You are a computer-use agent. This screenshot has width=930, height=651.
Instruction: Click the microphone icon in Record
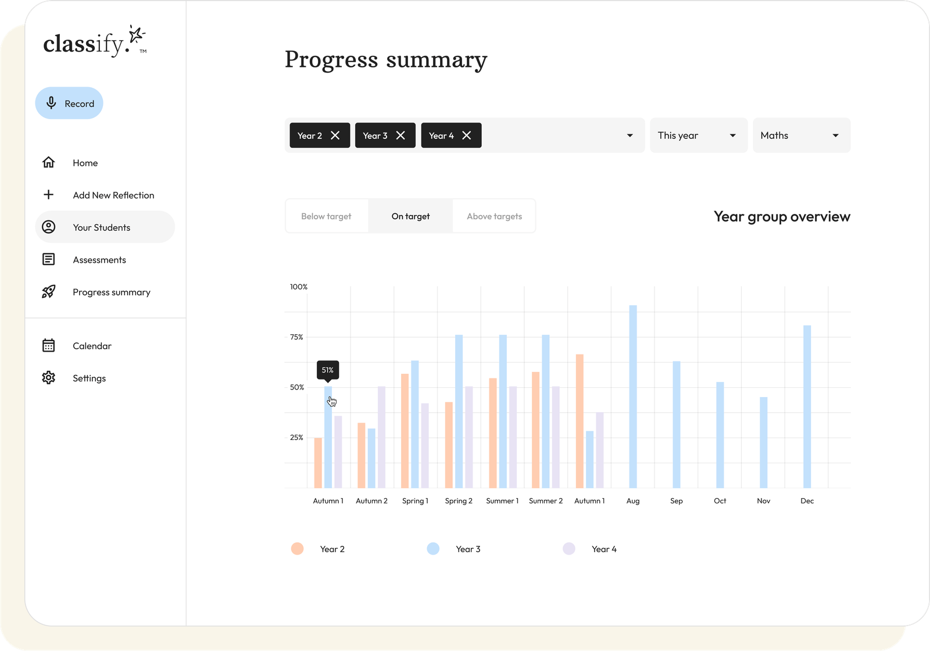tap(51, 103)
